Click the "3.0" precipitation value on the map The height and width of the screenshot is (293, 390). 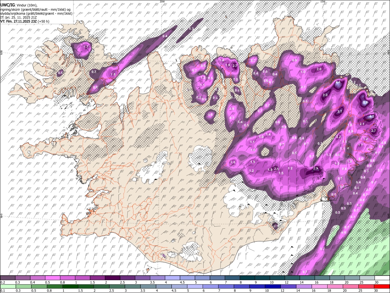pyautogui.click(x=325, y=95)
